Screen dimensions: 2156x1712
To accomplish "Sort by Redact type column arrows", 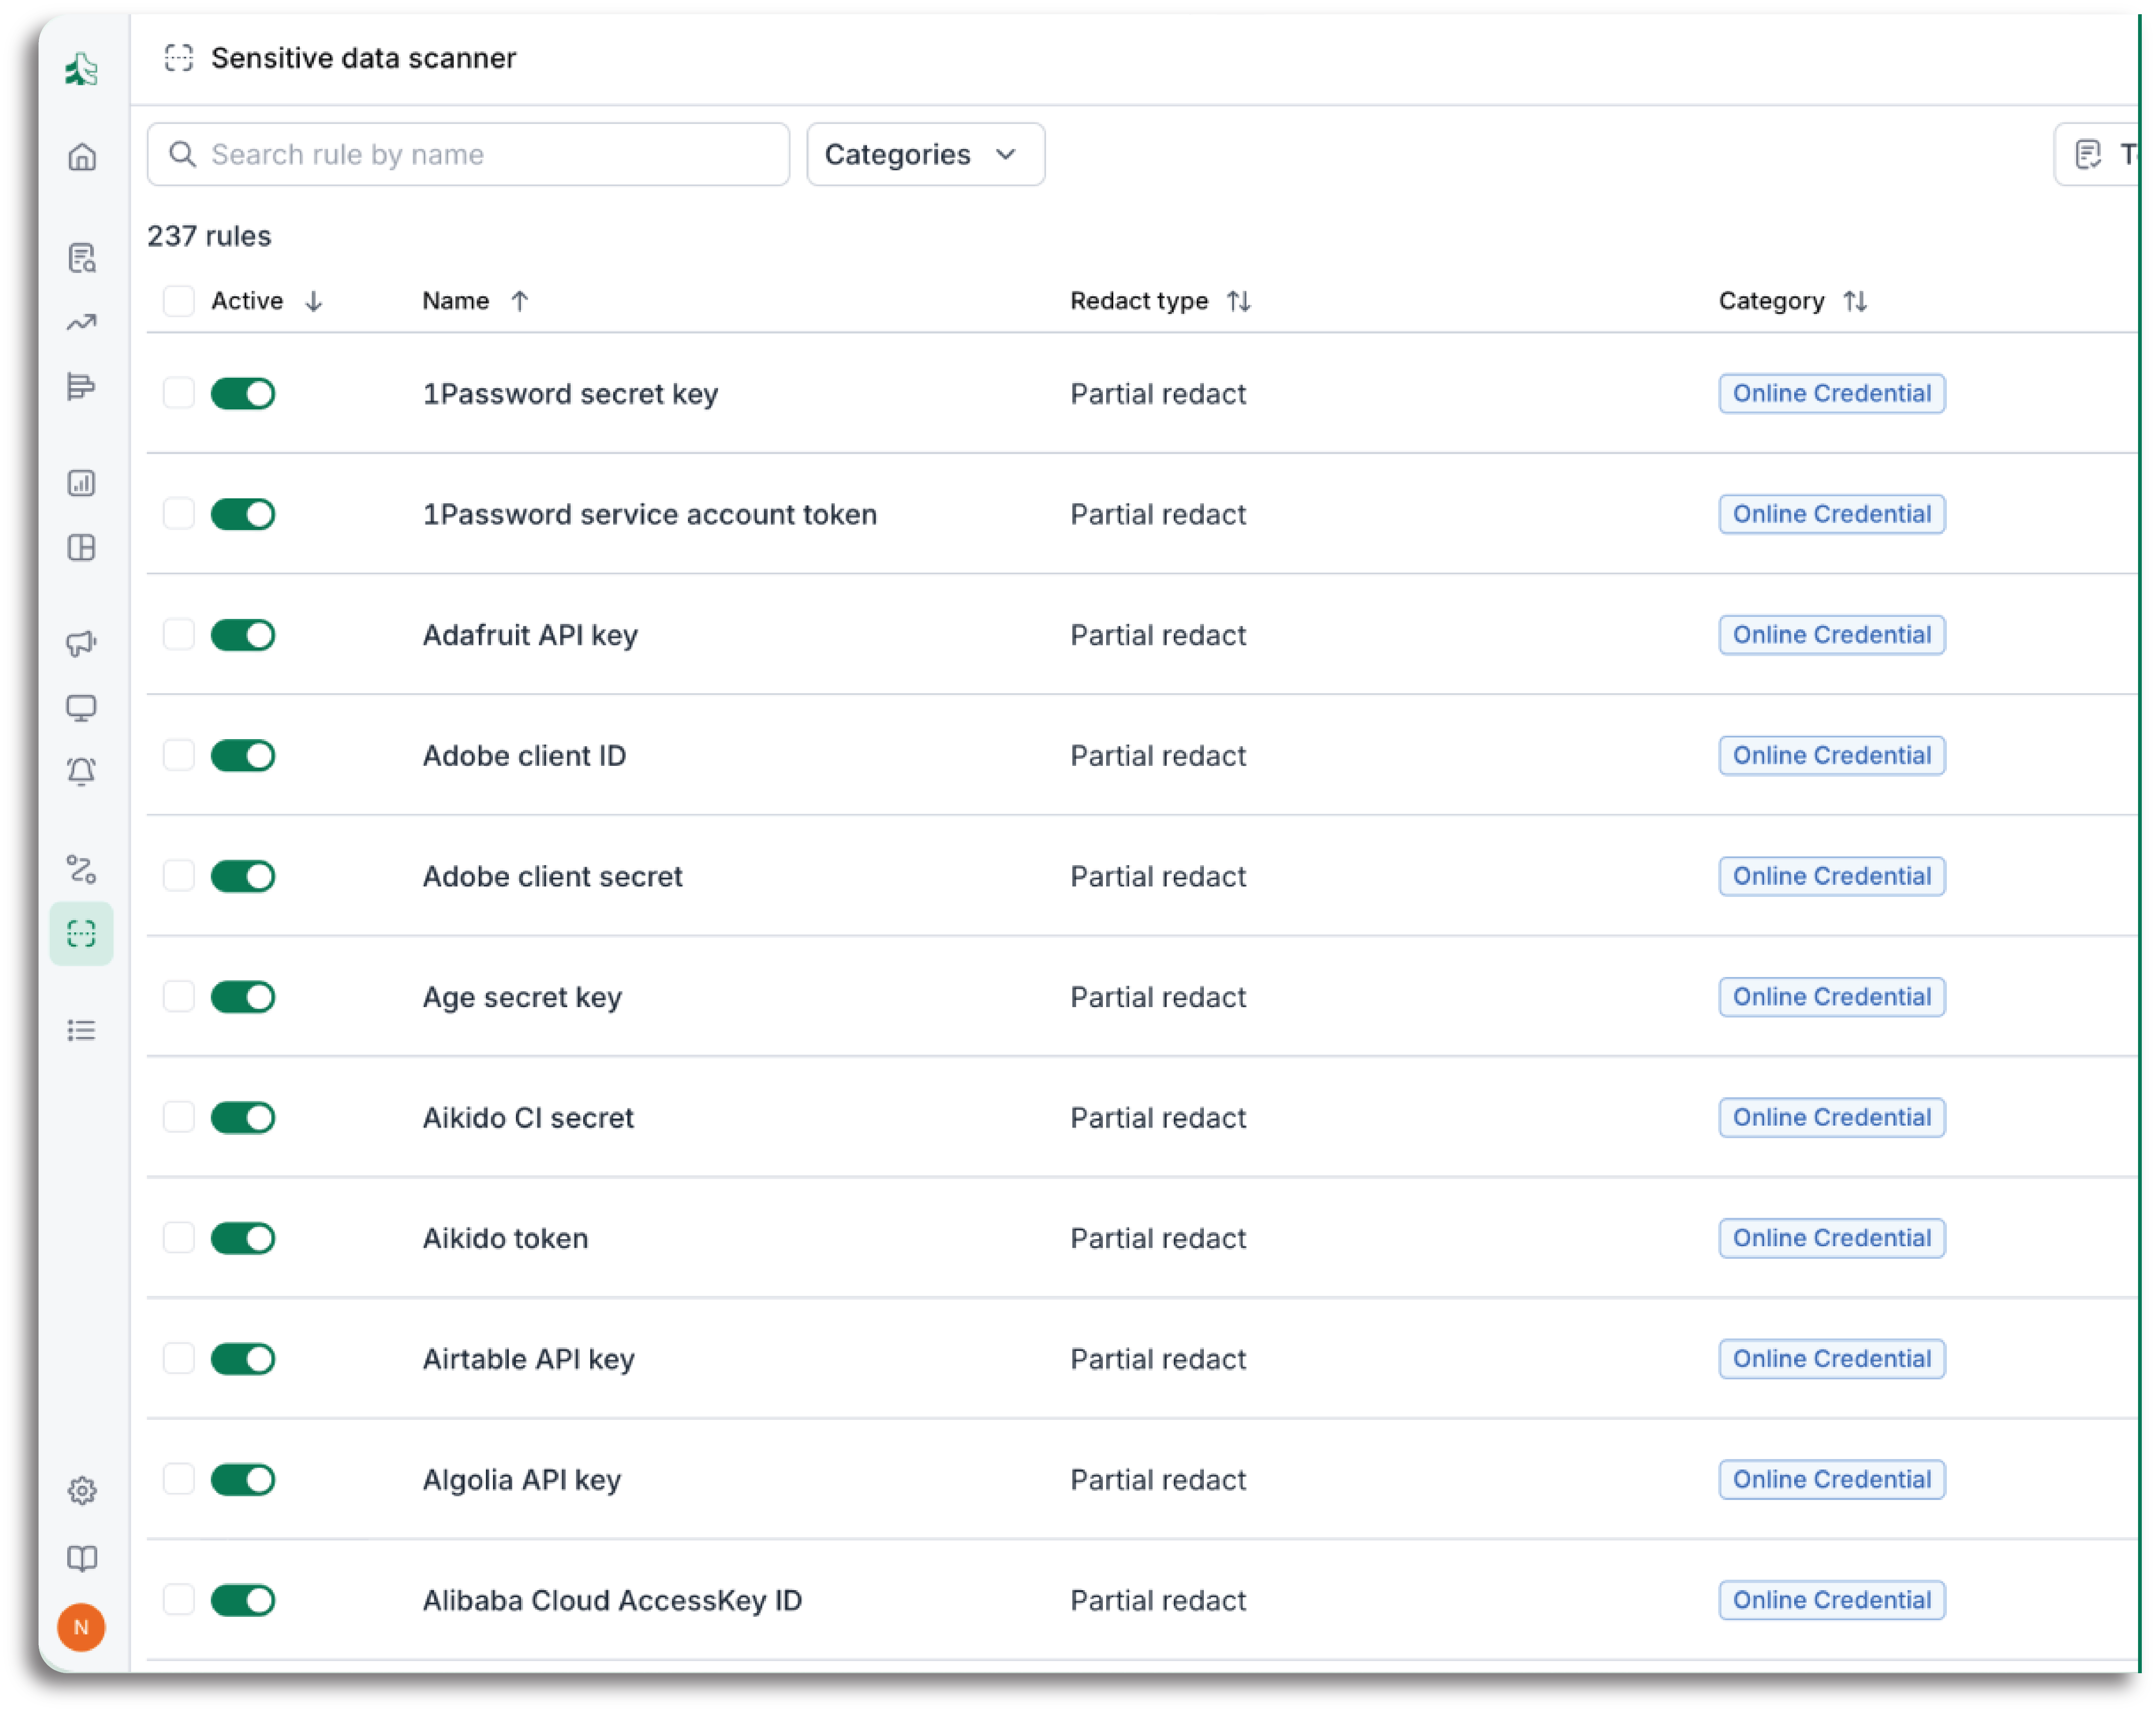I will [x=1239, y=301].
